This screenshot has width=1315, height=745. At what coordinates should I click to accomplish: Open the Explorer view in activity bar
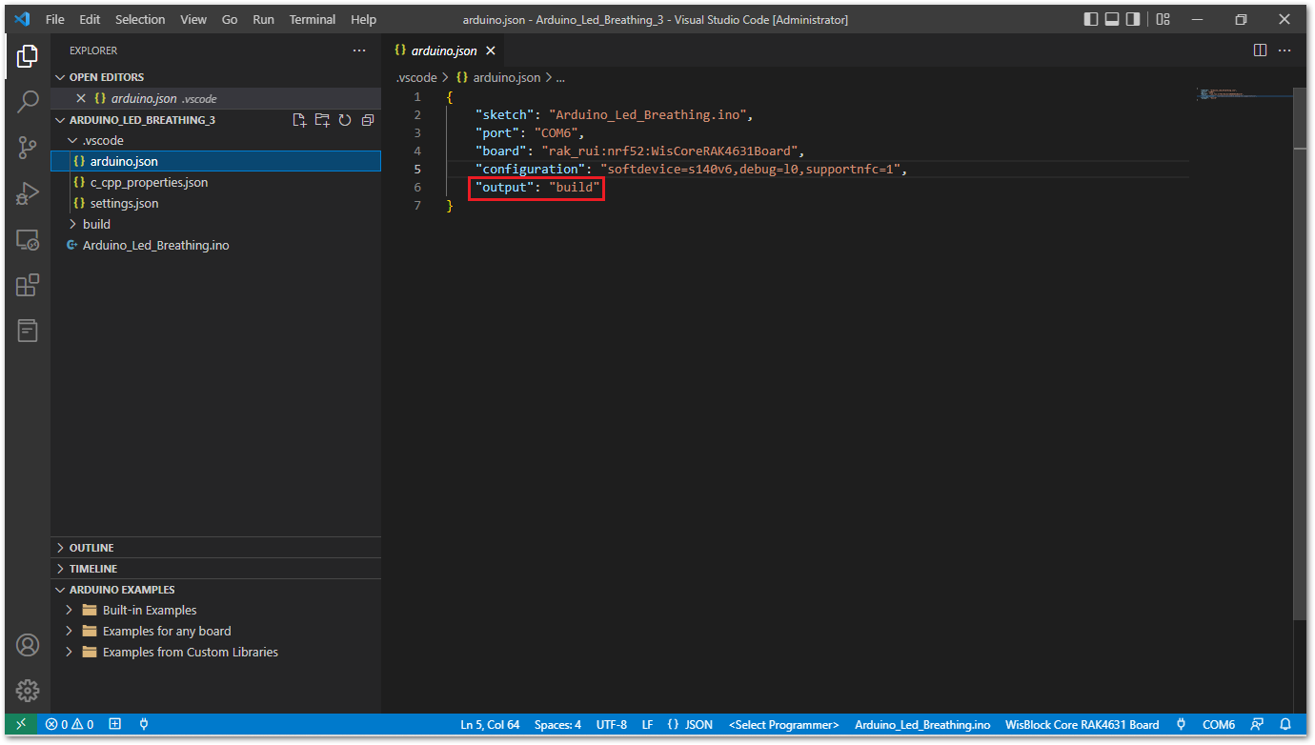[28, 56]
